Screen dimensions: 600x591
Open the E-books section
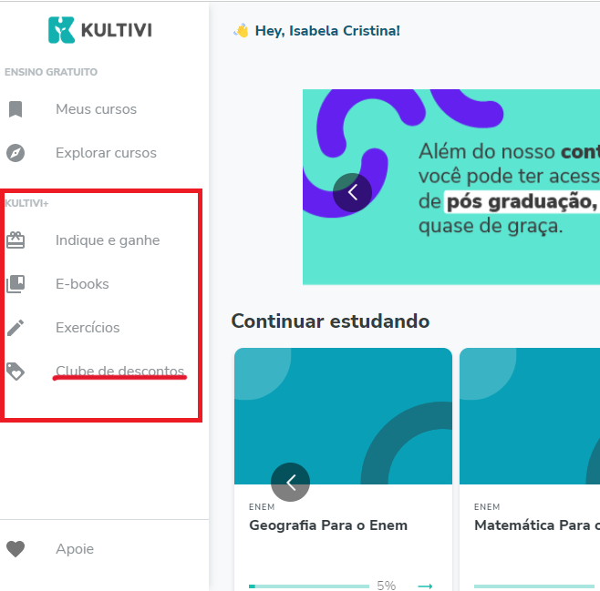pyautogui.click(x=82, y=284)
